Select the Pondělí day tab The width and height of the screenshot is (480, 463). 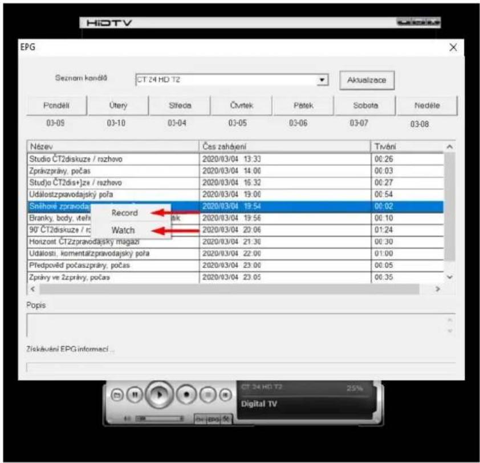pyautogui.click(x=56, y=105)
